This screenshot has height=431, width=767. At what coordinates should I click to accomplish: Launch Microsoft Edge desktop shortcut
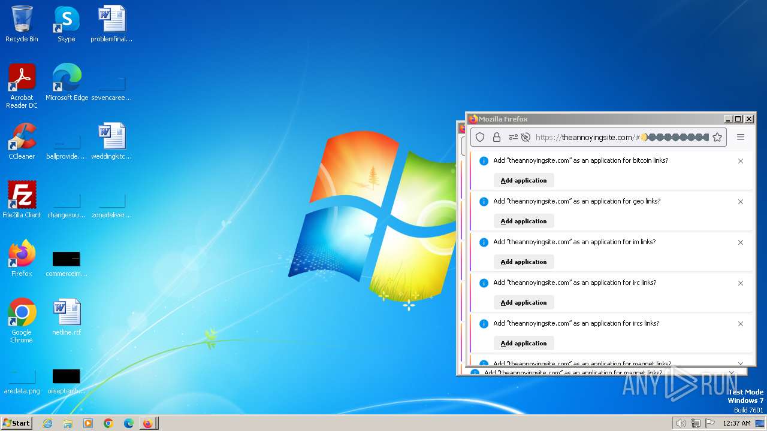pos(67,83)
